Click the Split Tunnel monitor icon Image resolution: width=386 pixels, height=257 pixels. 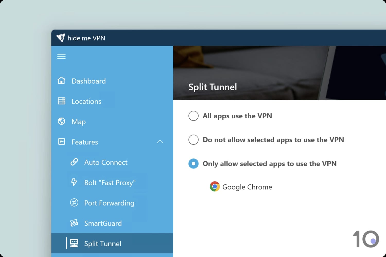coord(74,243)
